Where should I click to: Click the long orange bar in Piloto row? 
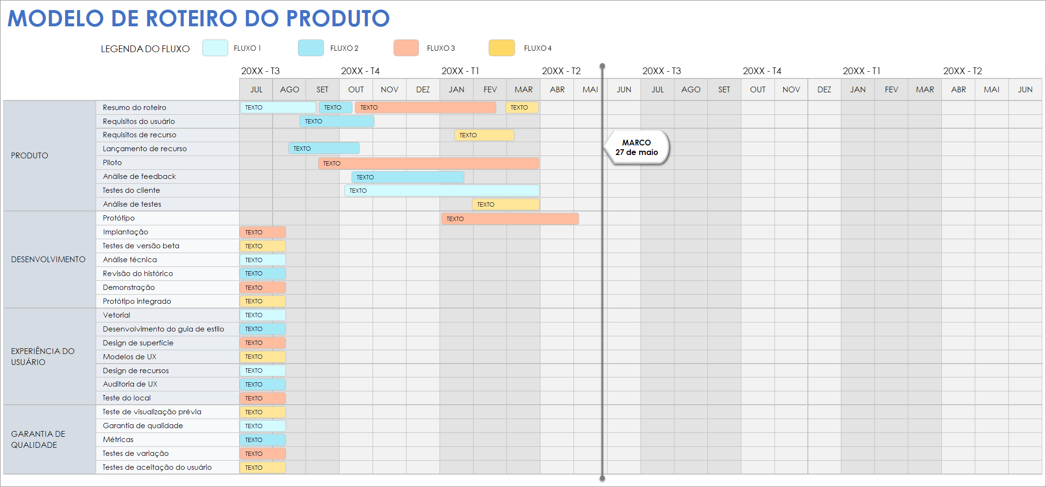pyautogui.click(x=429, y=163)
